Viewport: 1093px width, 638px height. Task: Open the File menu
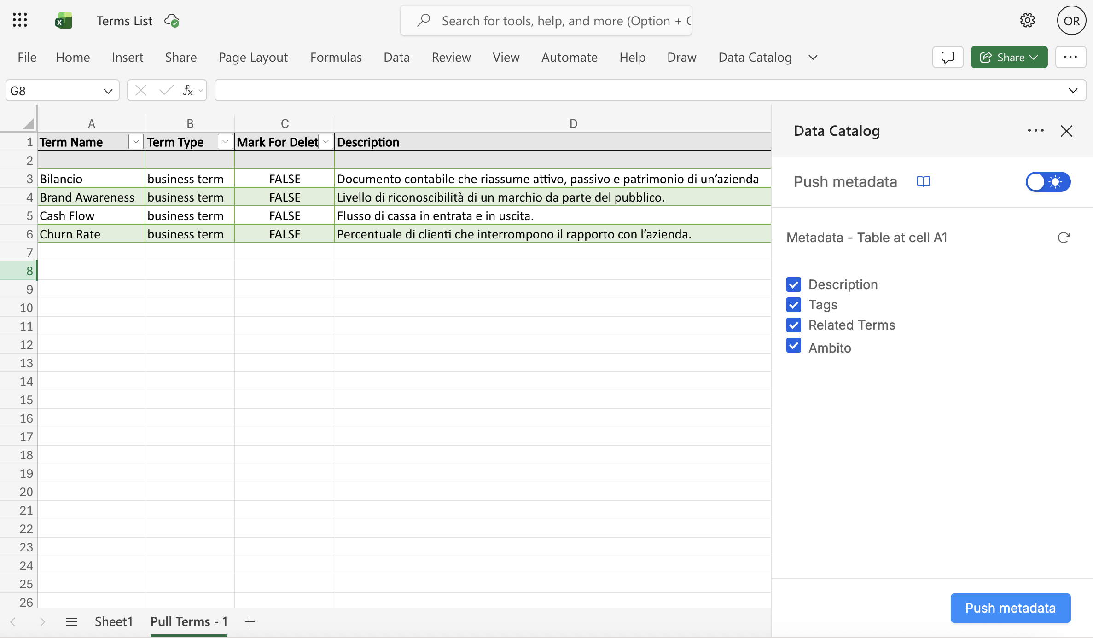27,57
